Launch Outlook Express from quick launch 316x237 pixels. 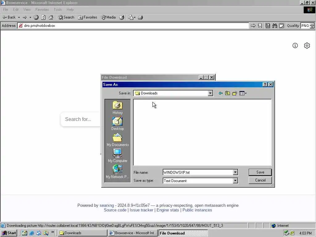point(39,233)
